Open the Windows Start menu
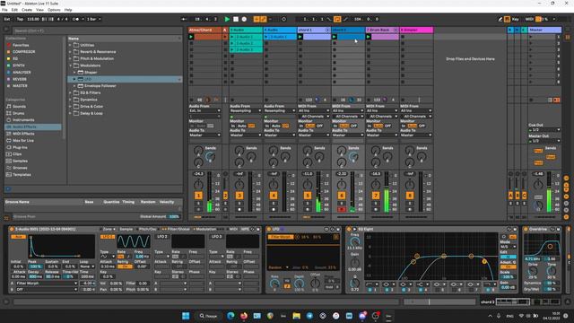The width and height of the screenshot is (574, 323). click(x=186, y=316)
